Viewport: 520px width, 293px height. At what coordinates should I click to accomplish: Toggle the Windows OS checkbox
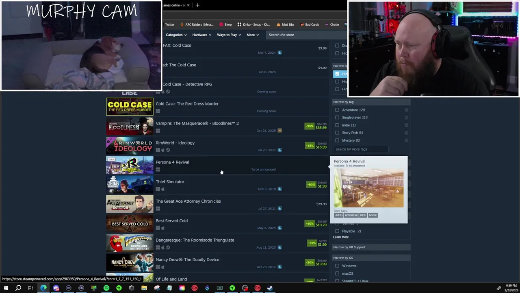click(337, 266)
